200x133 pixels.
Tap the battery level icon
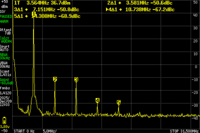4,121
